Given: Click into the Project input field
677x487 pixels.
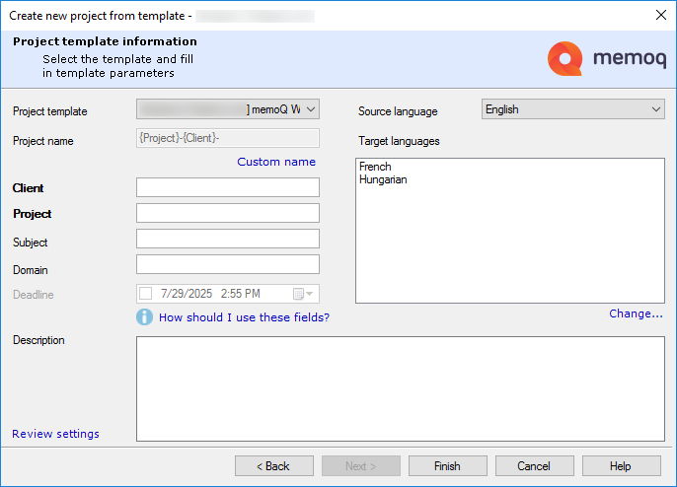Looking at the screenshot, I should [228, 213].
